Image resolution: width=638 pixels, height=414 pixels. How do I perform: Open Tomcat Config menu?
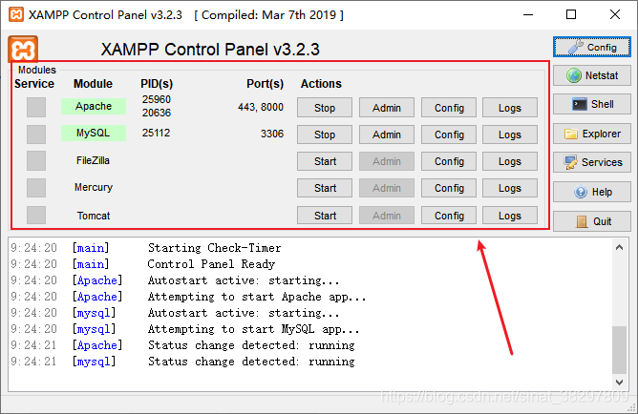[x=449, y=216]
